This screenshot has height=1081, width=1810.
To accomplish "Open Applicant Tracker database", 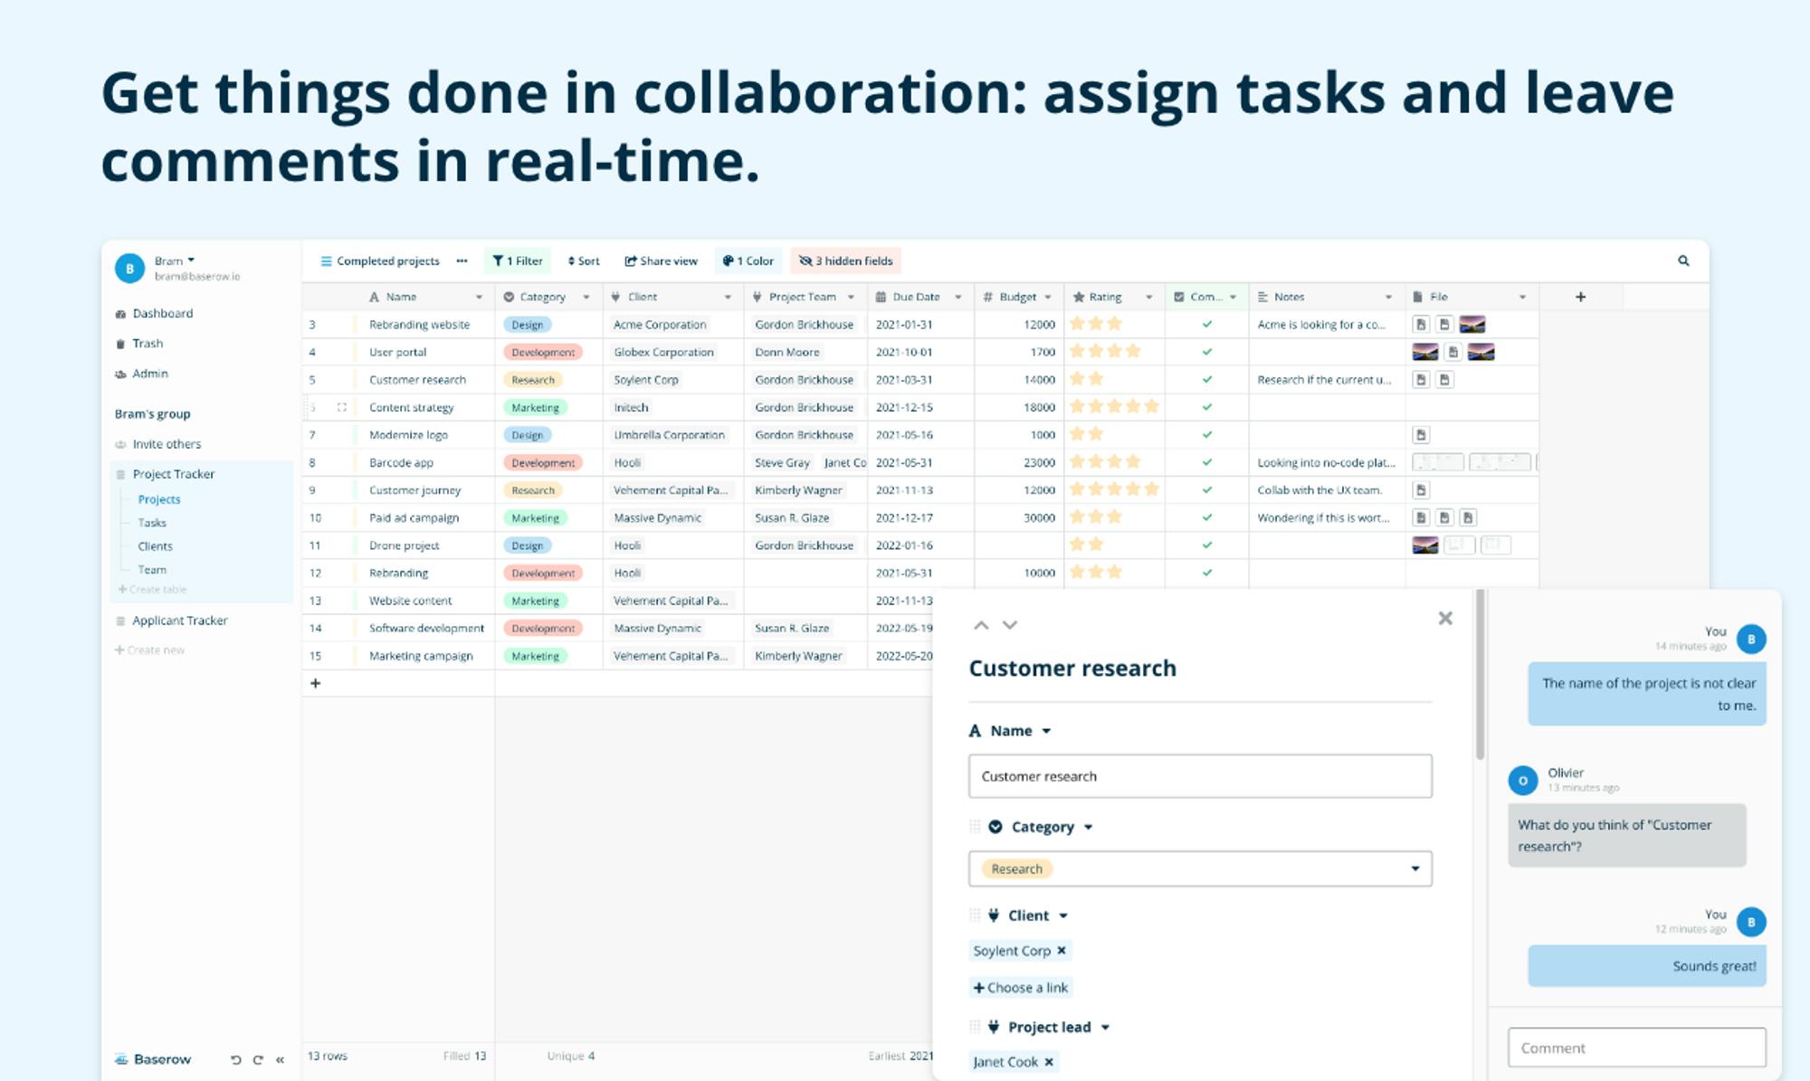I will tap(179, 621).
